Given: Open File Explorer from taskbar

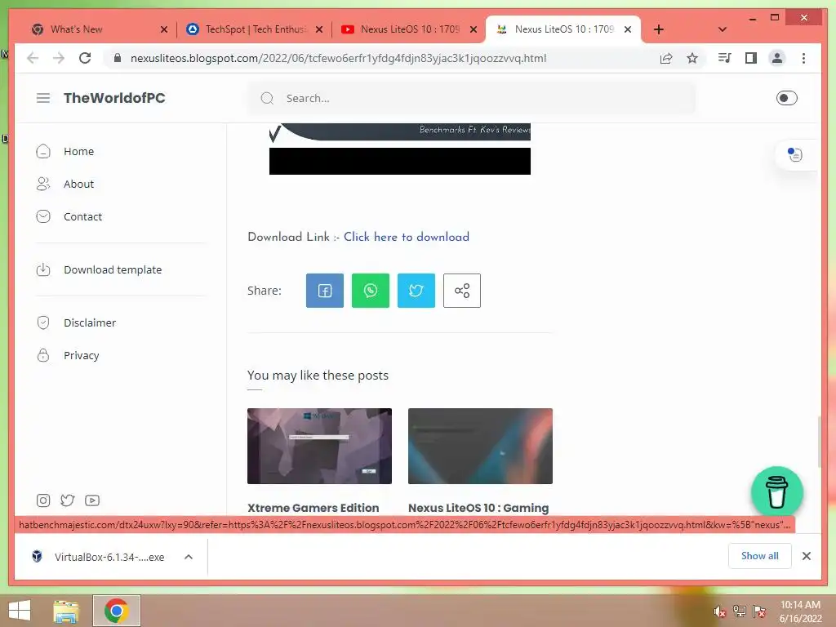Looking at the screenshot, I should click(x=66, y=611).
